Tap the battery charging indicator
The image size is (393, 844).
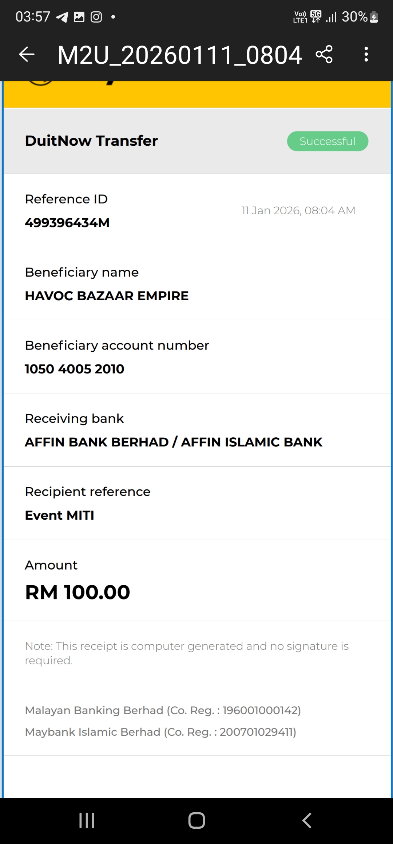[374, 17]
